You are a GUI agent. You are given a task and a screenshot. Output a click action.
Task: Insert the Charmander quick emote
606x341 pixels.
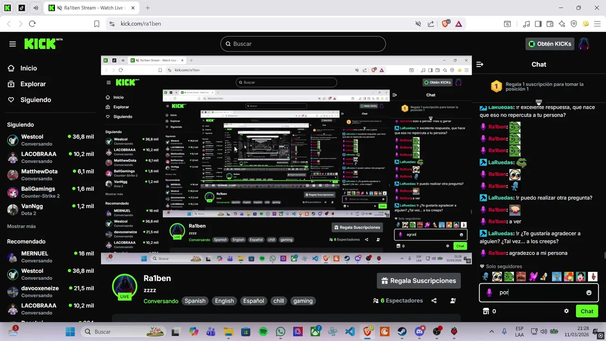pos(569,277)
